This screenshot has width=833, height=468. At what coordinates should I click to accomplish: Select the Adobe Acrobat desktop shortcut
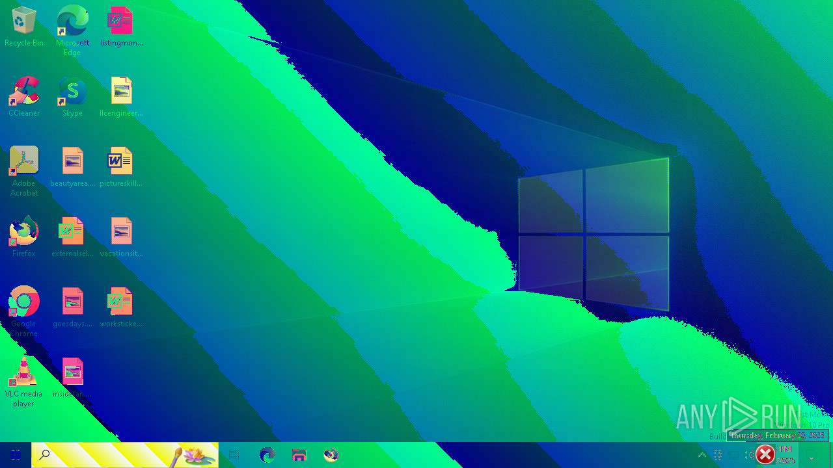point(24,171)
